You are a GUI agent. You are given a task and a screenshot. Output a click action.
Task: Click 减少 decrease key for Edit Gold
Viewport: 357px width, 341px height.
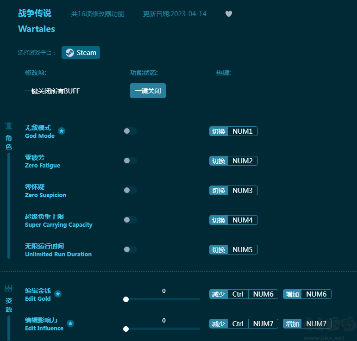click(219, 294)
